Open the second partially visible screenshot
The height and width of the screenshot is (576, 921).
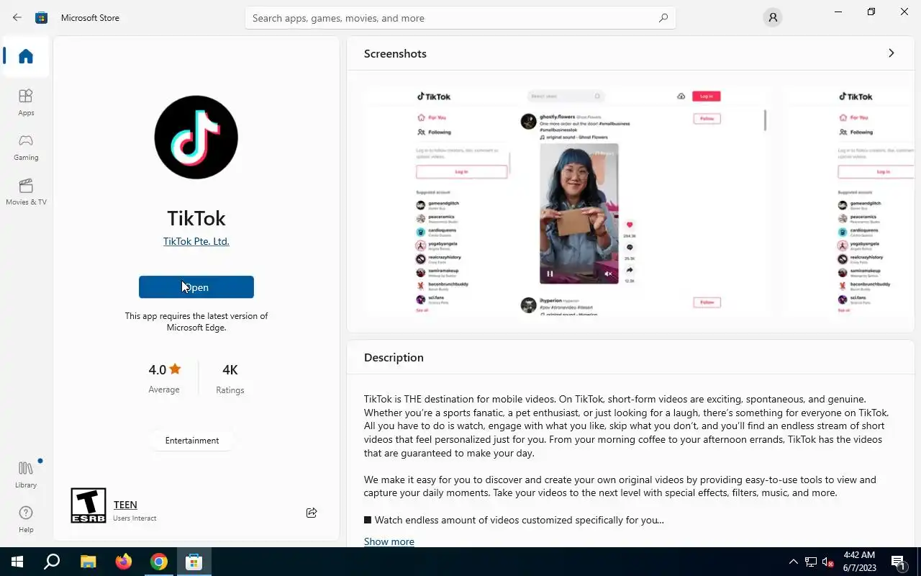tap(849, 201)
